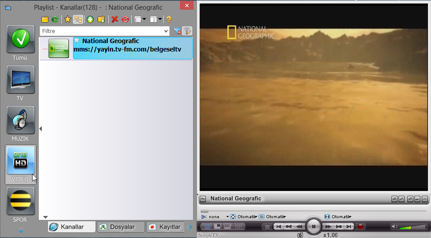Adjust the volume level bar

(413, 227)
